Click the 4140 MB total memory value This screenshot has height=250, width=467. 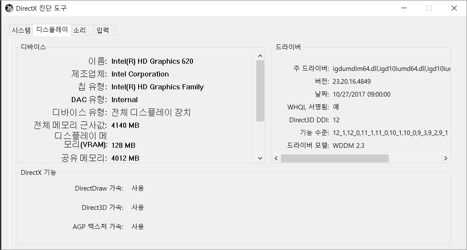click(x=125, y=125)
